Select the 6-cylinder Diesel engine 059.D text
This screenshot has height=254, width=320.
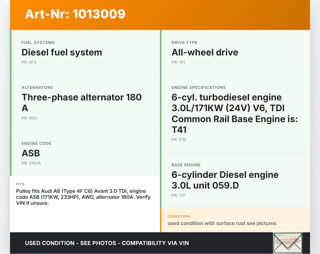[x=225, y=180]
